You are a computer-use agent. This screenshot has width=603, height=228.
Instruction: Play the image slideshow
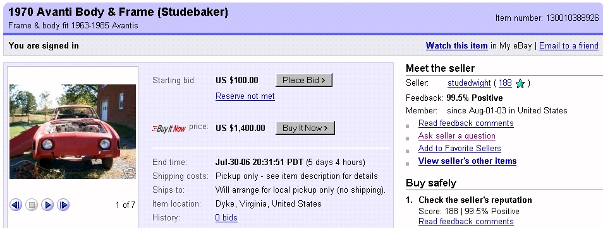tap(47, 205)
